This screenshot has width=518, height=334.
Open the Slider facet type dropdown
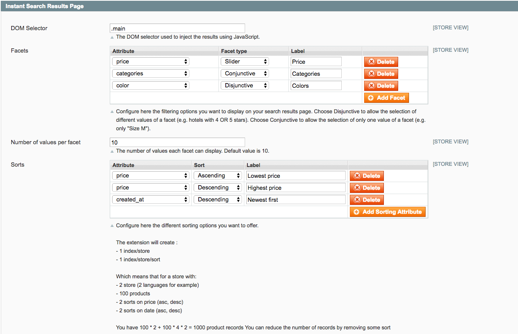[x=244, y=61]
